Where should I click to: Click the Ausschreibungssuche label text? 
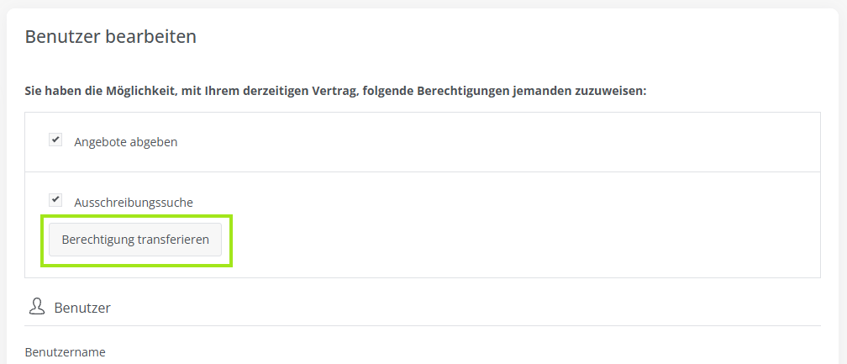pos(134,203)
